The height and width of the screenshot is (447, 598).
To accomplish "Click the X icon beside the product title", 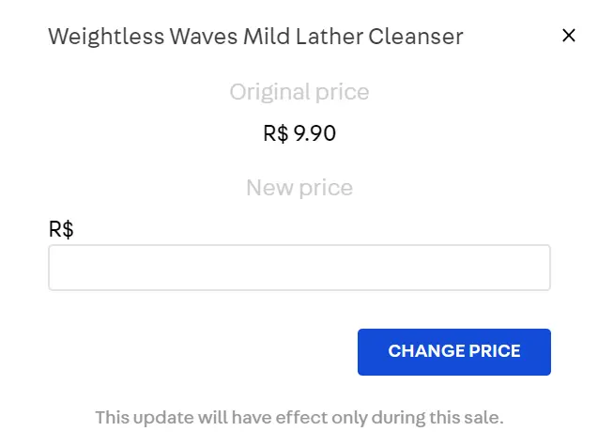I will (x=568, y=36).
